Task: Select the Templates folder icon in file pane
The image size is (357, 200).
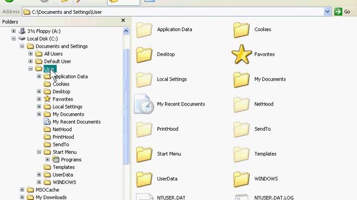Action: click(x=242, y=154)
